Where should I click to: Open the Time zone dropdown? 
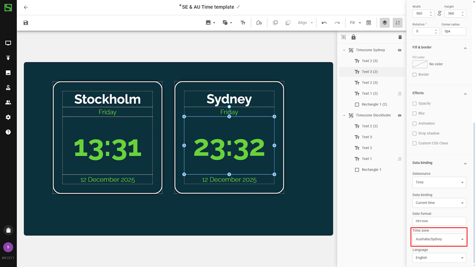click(439, 239)
